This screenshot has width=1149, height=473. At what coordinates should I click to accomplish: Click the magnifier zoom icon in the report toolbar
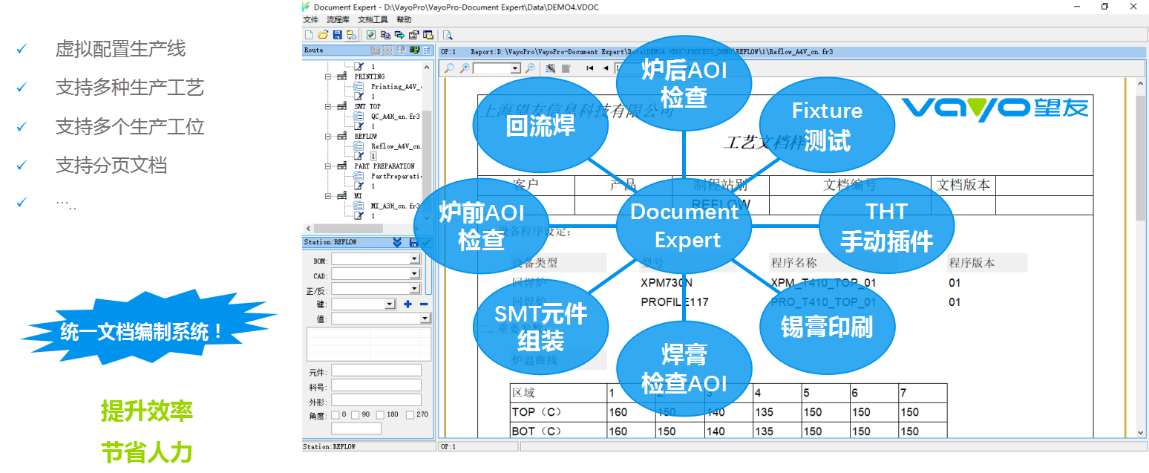tap(449, 68)
